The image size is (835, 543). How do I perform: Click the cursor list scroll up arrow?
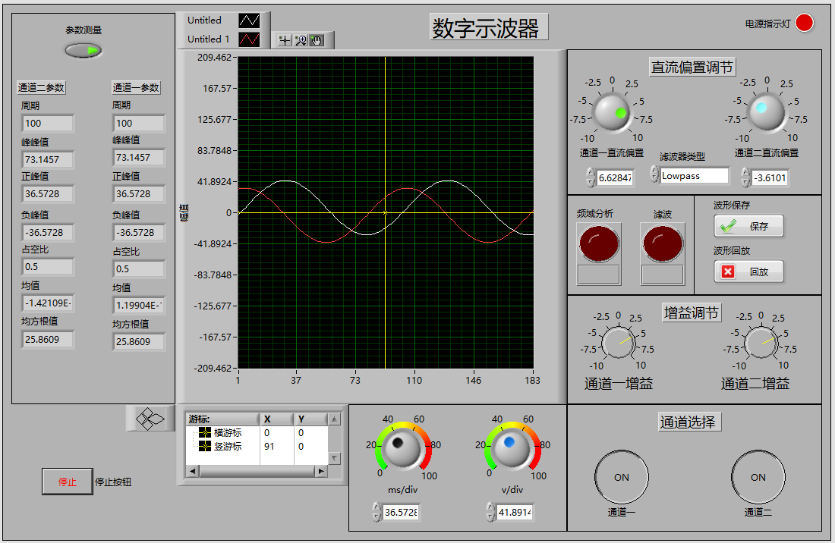335,419
